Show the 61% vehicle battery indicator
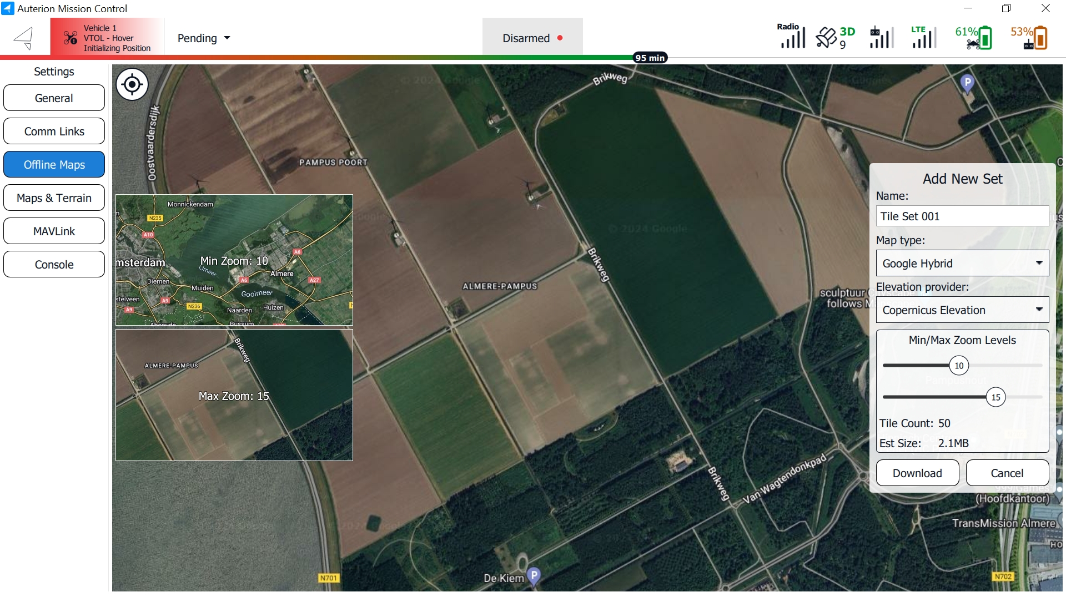1066x597 pixels. pyautogui.click(x=974, y=38)
